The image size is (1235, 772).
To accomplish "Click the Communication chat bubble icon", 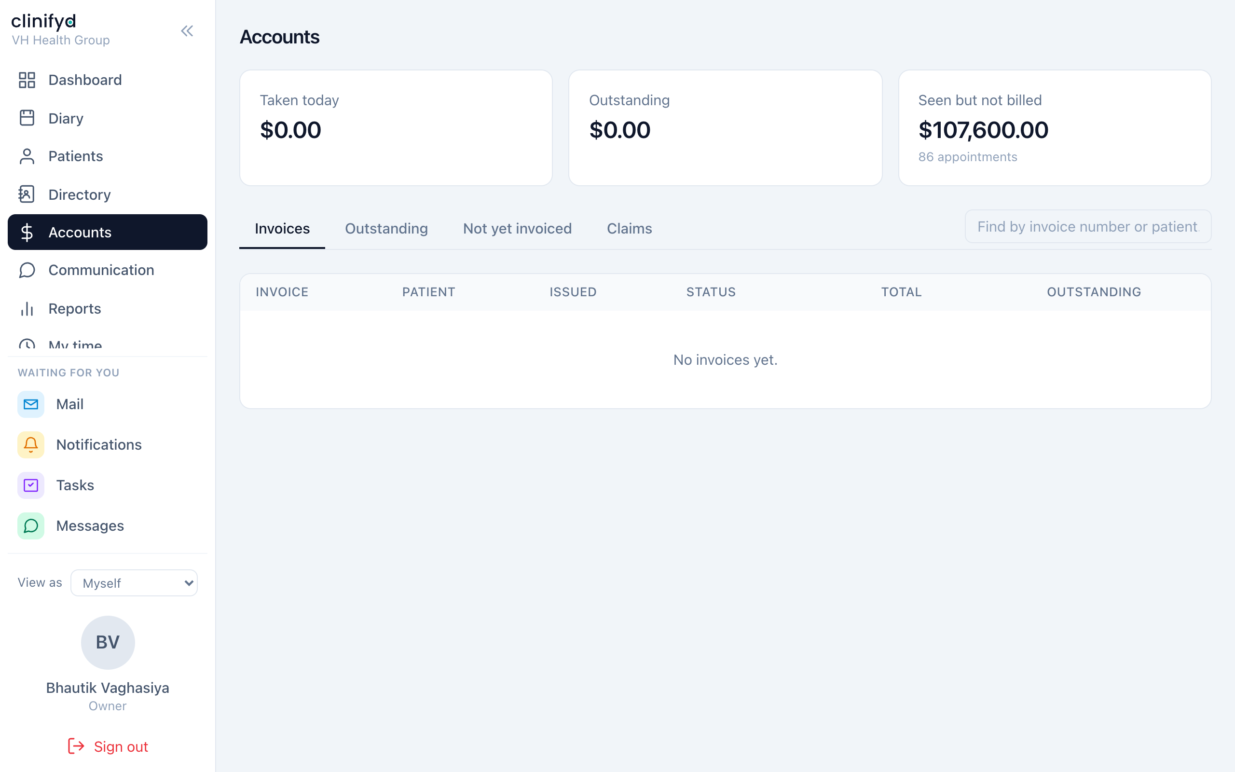I will 27,270.
